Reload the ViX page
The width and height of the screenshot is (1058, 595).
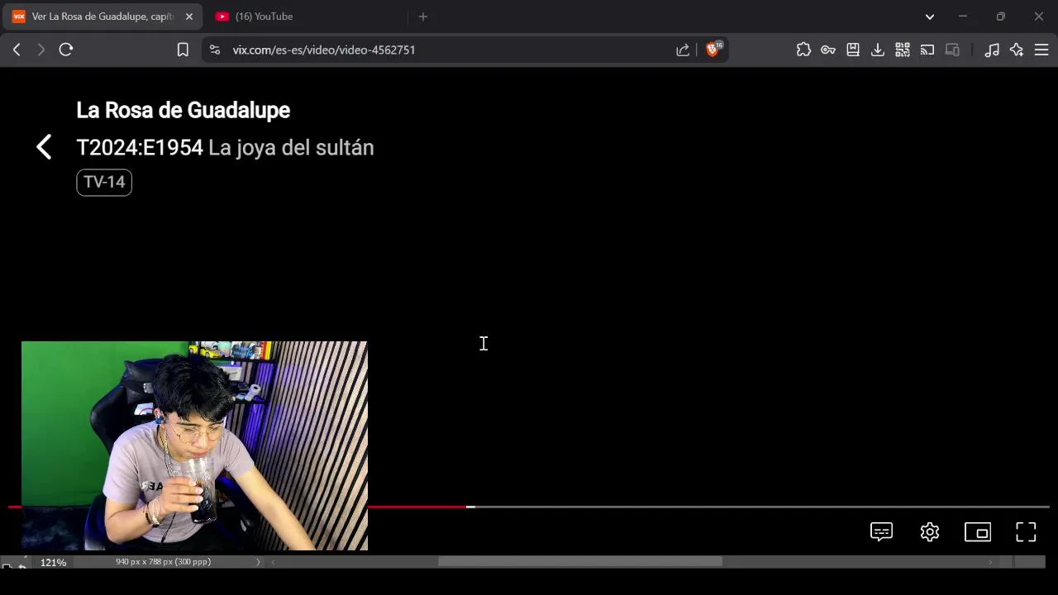pyautogui.click(x=66, y=50)
